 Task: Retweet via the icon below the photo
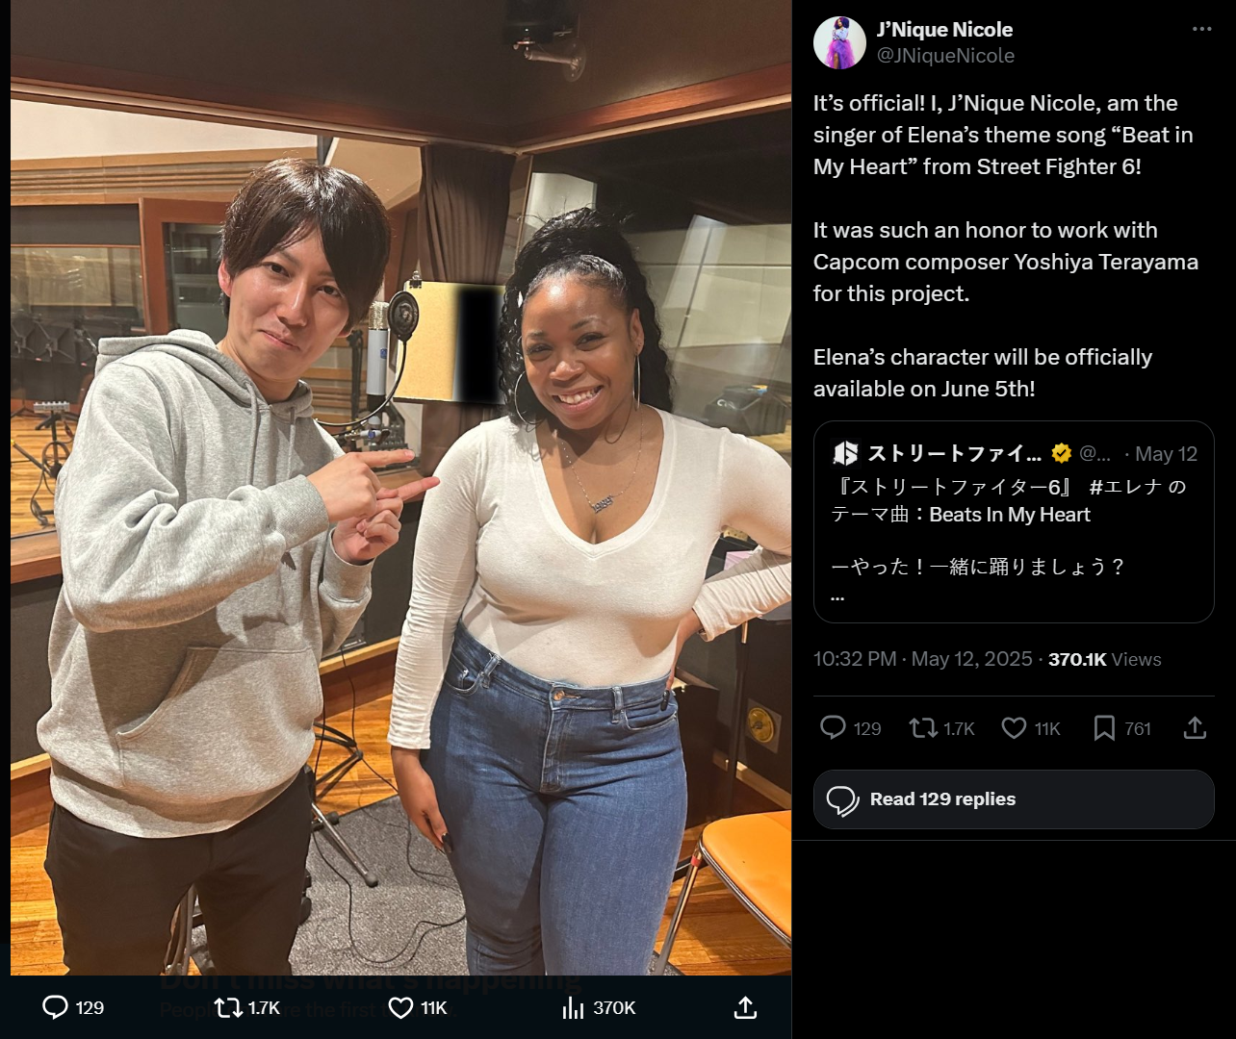pos(228,1007)
